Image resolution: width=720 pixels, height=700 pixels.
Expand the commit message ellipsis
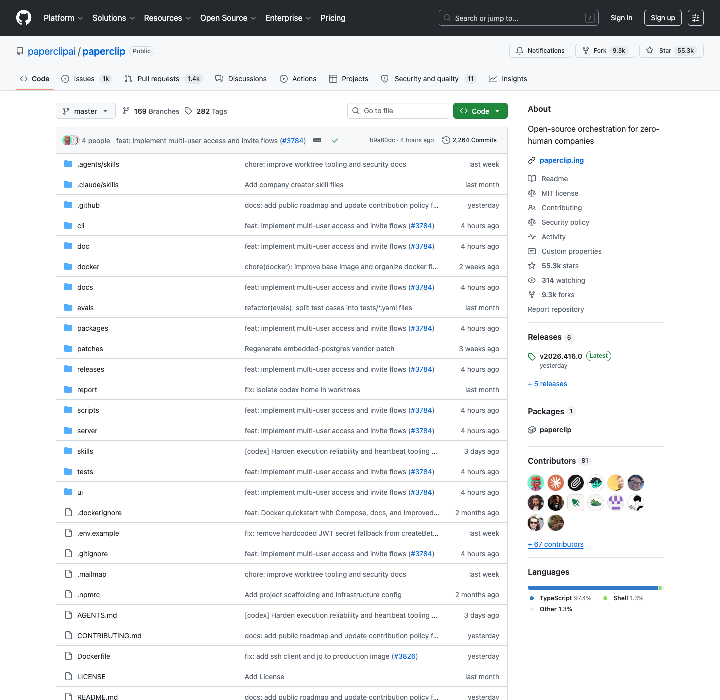pos(317,141)
